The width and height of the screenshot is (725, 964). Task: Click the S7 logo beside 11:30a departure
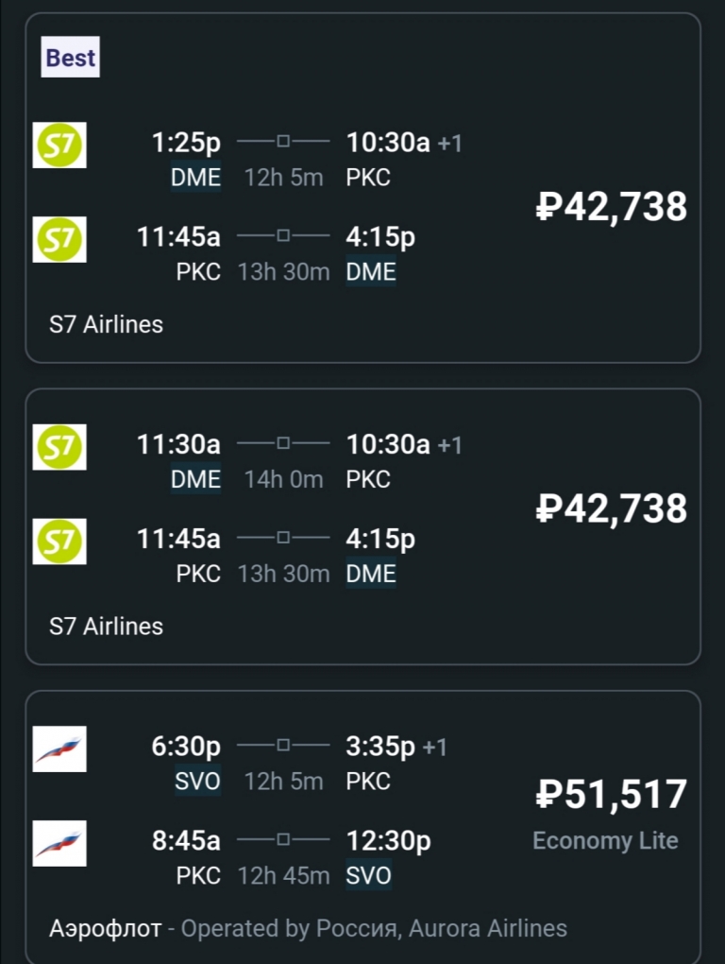[59, 447]
